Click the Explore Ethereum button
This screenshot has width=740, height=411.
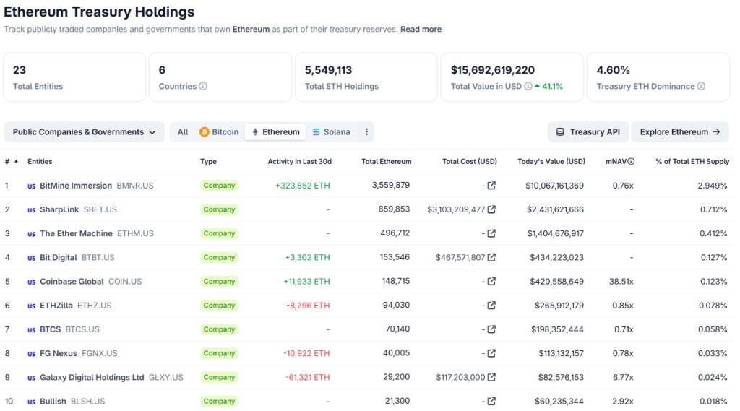coord(680,132)
